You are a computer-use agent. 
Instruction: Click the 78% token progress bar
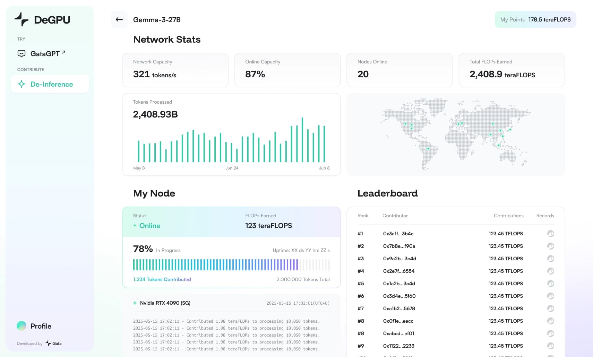pos(231,265)
